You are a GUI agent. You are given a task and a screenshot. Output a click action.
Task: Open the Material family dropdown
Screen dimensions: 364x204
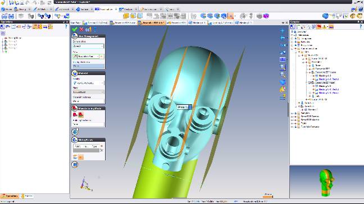[88, 83]
